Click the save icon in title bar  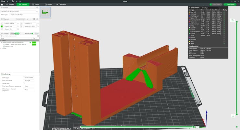[x=12, y=1]
